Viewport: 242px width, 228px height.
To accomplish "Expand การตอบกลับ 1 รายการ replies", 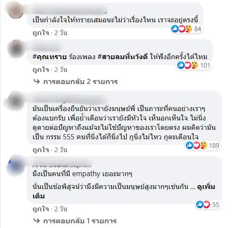I will (x=80, y=221).
